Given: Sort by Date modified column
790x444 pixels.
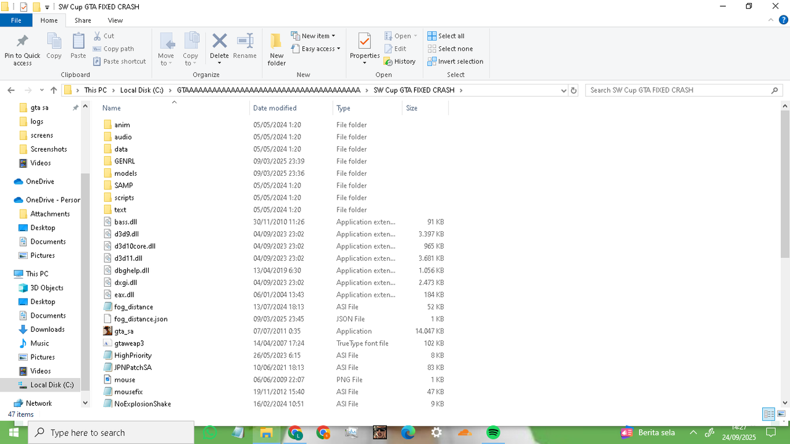Looking at the screenshot, I should coord(291,108).
